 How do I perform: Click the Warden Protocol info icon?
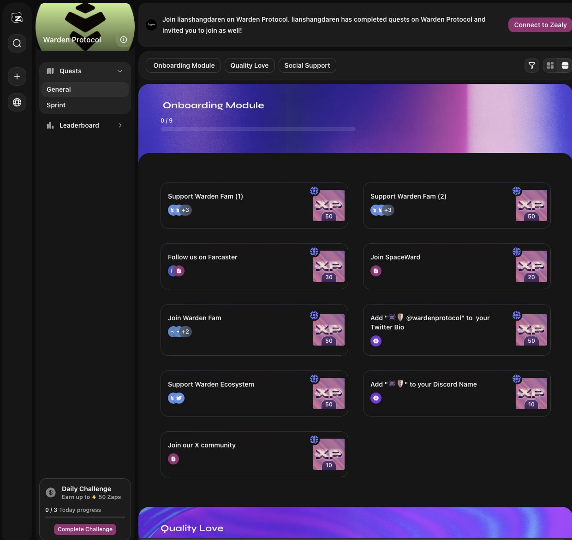point(124,40)
